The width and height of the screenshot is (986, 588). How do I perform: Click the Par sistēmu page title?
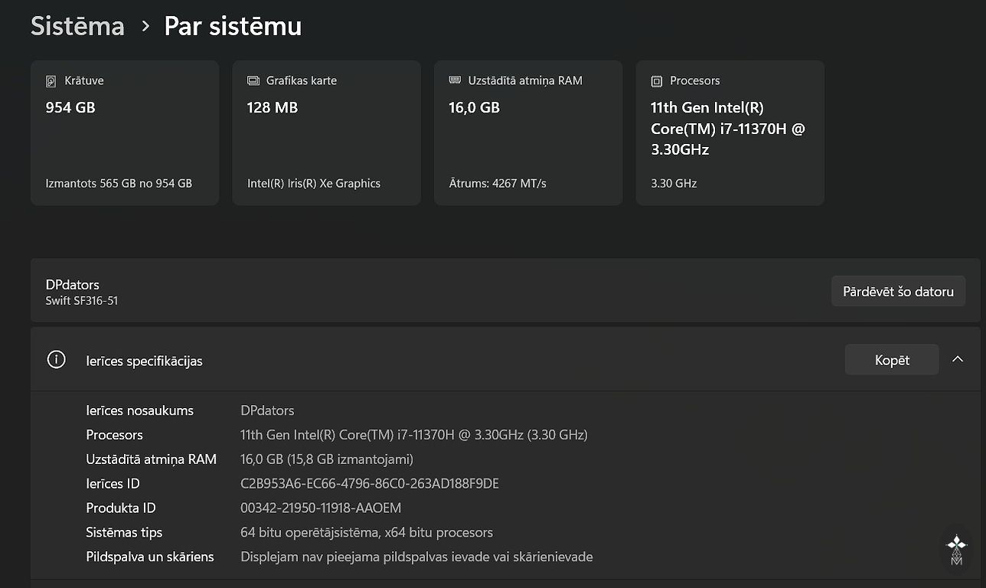click(x=233, y=26)
